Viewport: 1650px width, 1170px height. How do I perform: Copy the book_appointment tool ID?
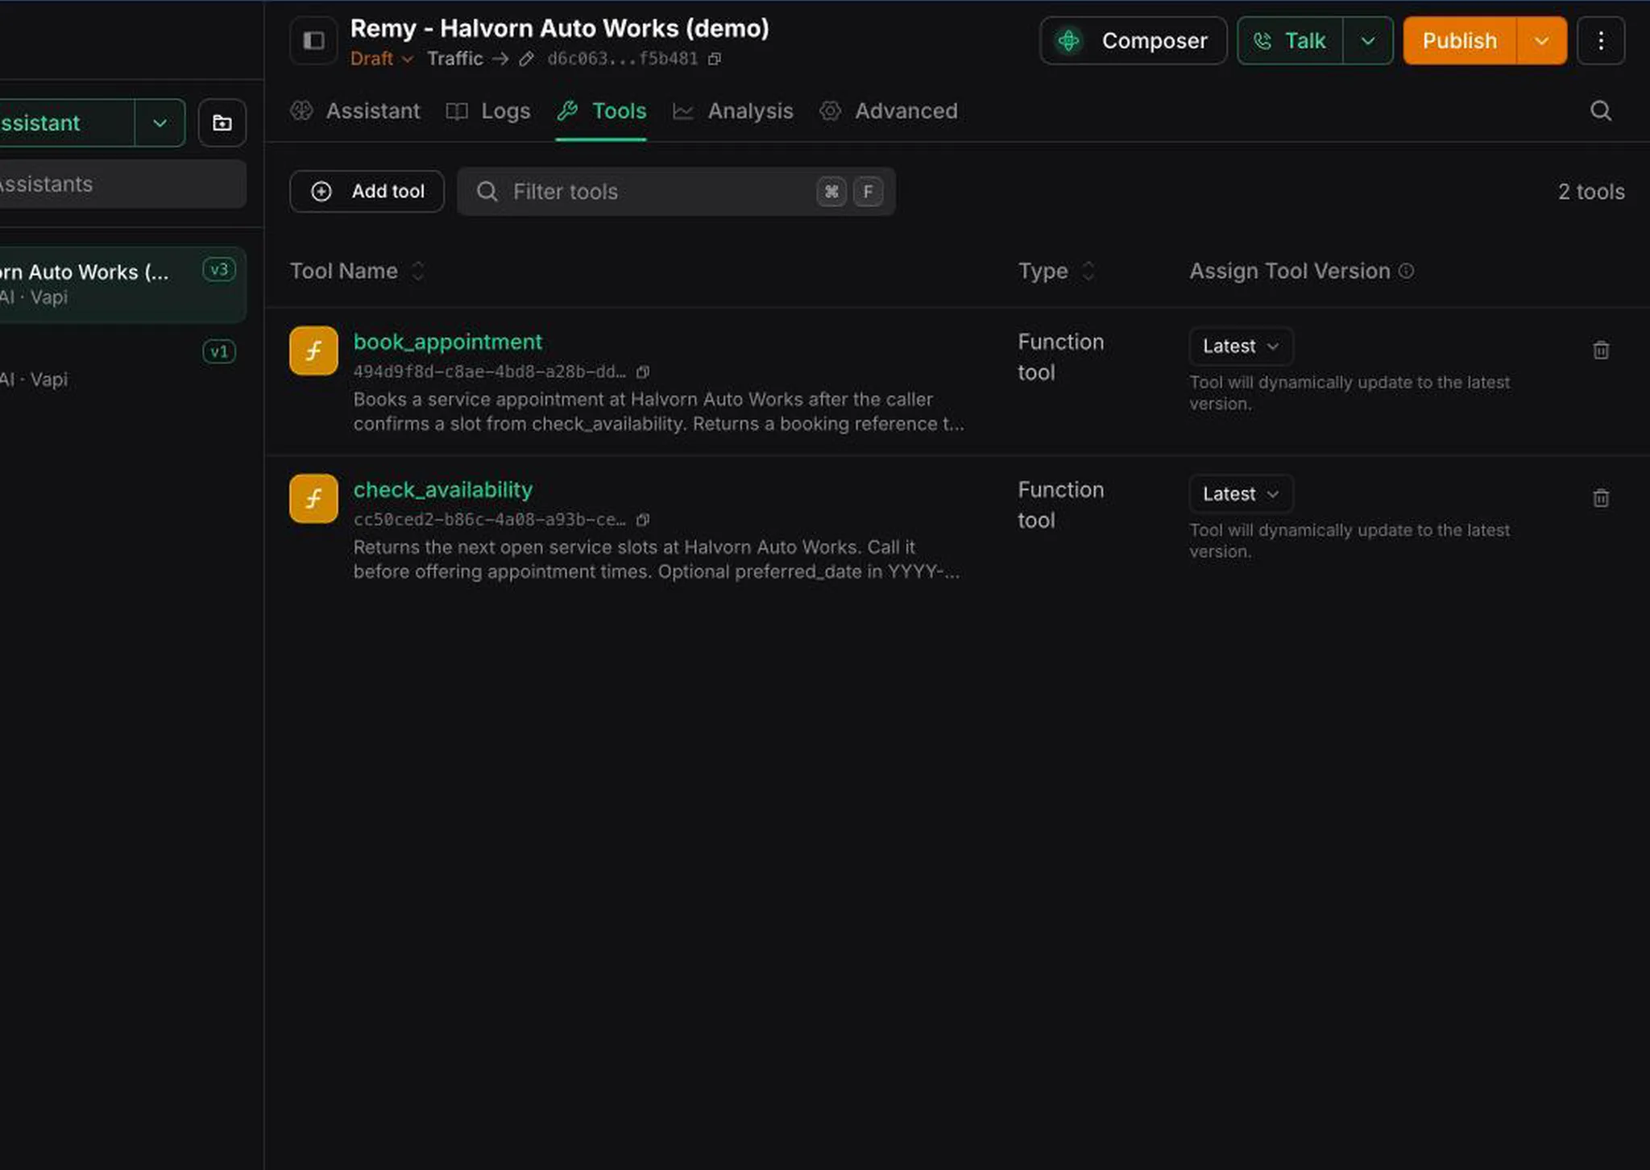[642, 371]
